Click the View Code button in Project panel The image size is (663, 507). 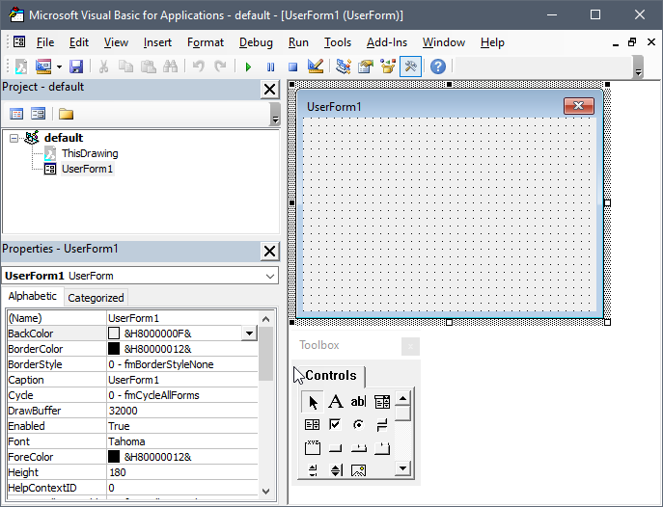click(x=17, y=114)
